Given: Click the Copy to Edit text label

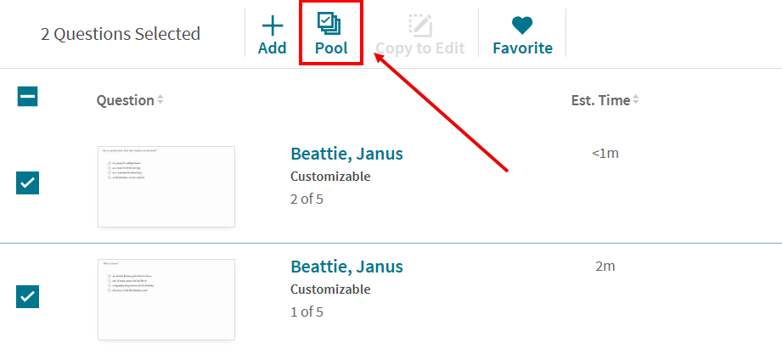Looking at the screenshot, I should pos(420,48).
